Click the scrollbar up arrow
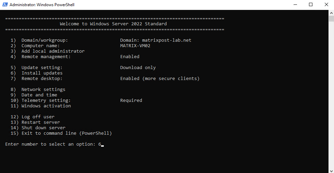This screenshot has width=334, height=173. [x=331, y=13]
